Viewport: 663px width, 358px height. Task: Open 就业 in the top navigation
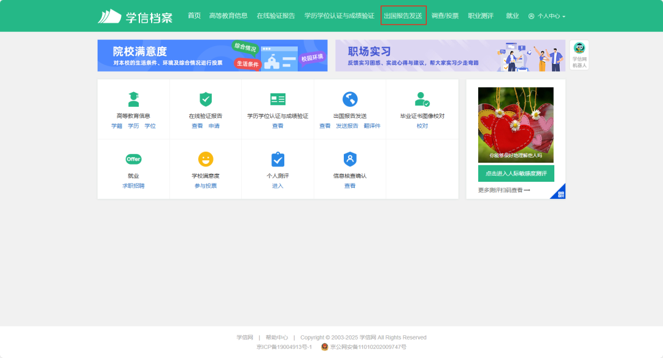pos(512,15)
